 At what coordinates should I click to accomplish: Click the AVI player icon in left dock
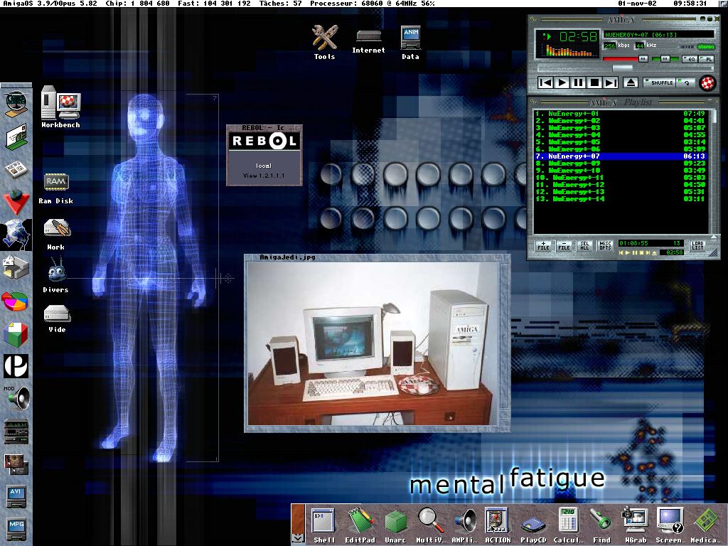pos(16,497)
